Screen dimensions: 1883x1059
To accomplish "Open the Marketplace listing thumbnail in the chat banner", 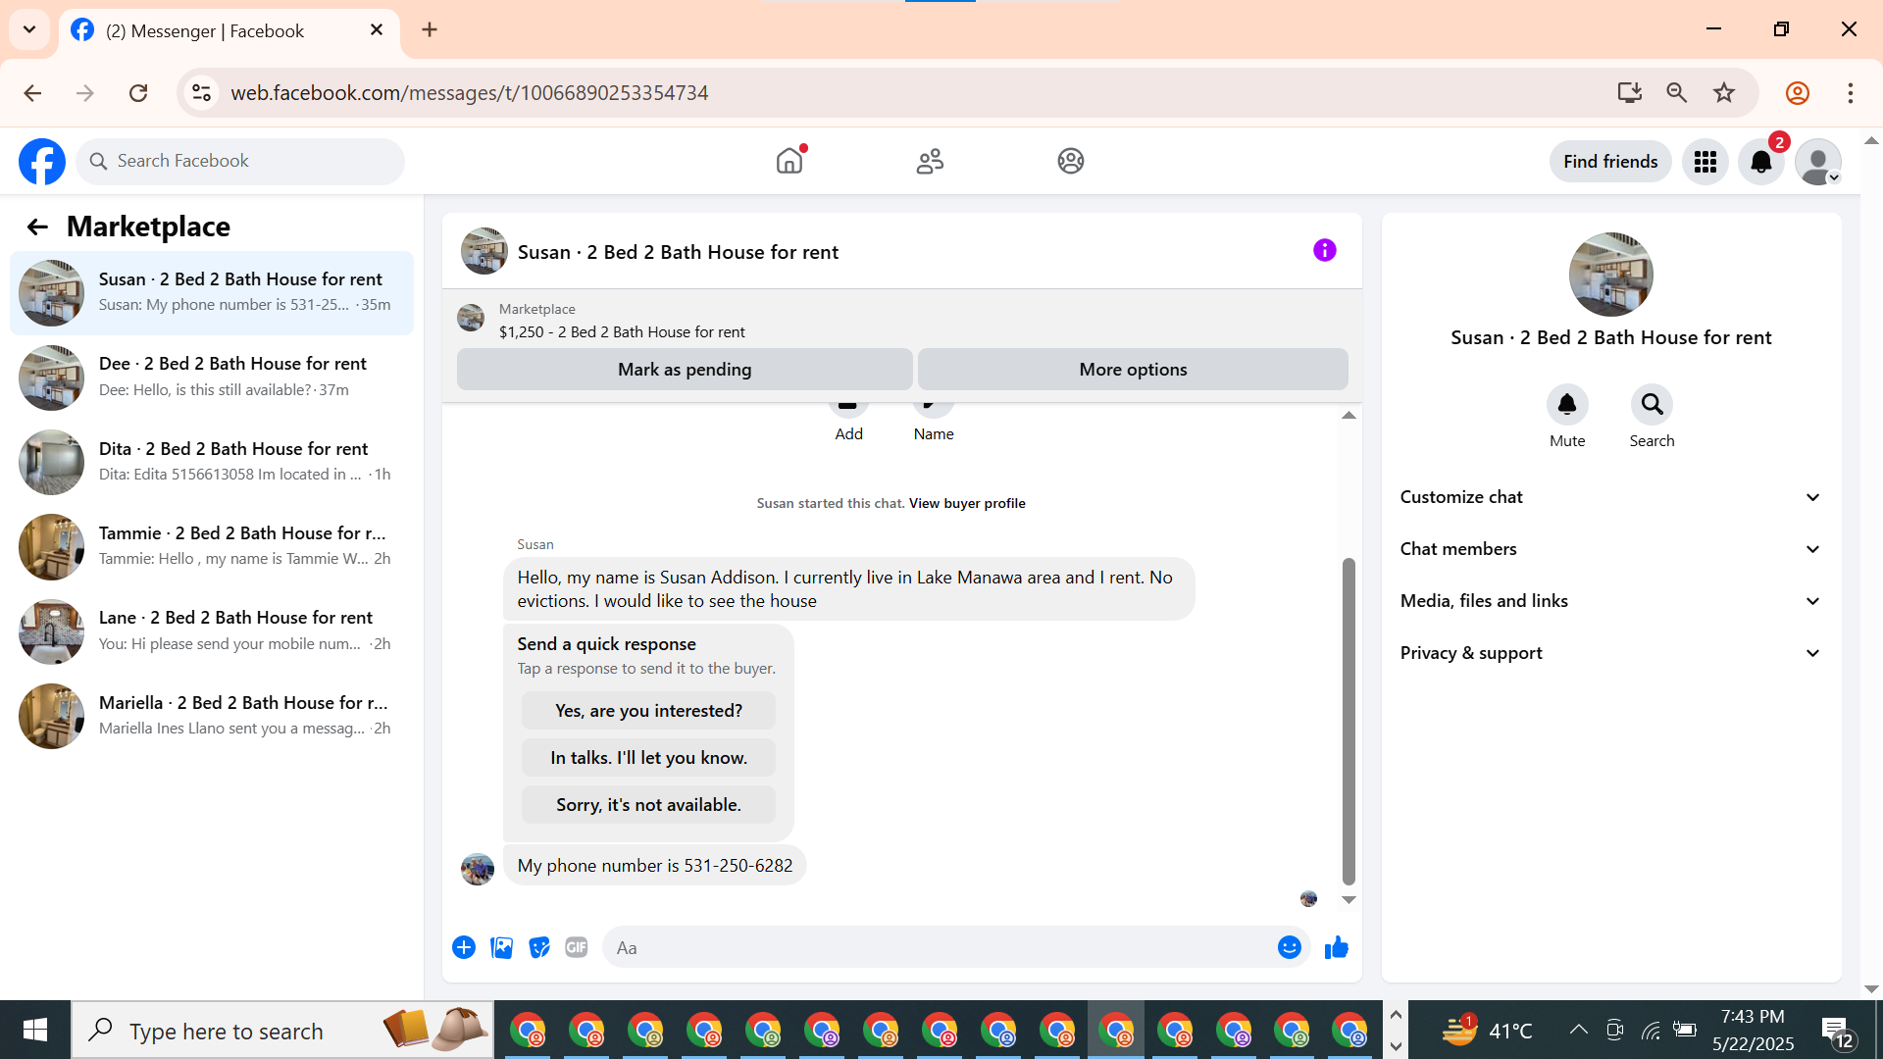I will 471,318.
